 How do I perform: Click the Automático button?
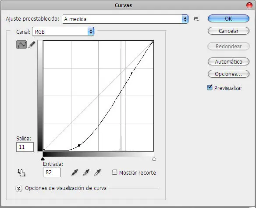(228, 61)
